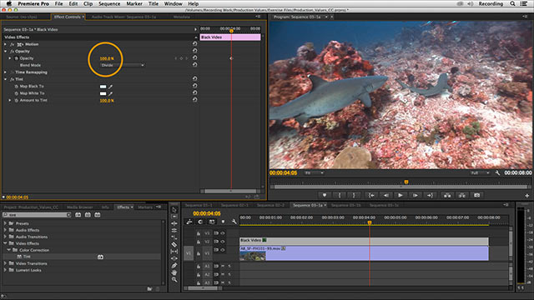Click the Export Frame camera button

(476, 195)
